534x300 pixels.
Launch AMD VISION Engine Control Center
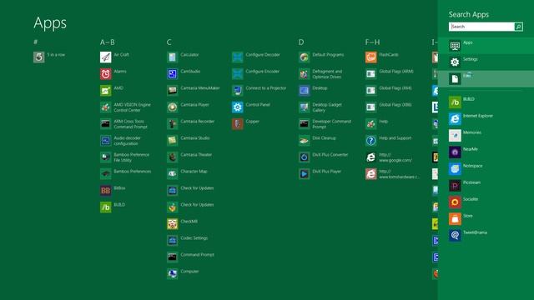pos(125,107)
